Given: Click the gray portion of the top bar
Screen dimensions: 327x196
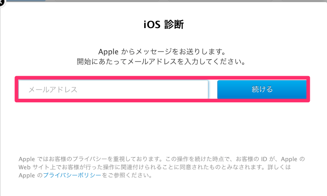Looking at the screenshot, I should (x=186, y=0).
